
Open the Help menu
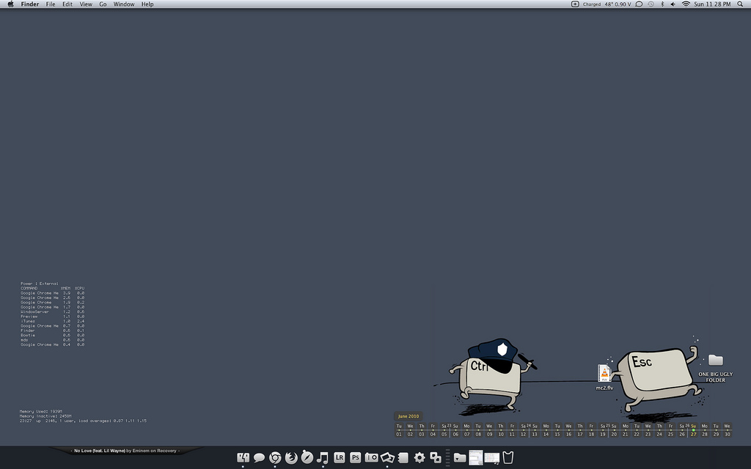pyautogui.click(x=147, y=4)
